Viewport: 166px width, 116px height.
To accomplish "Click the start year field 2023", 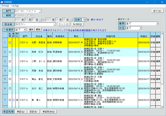I will tap(18, 20).
